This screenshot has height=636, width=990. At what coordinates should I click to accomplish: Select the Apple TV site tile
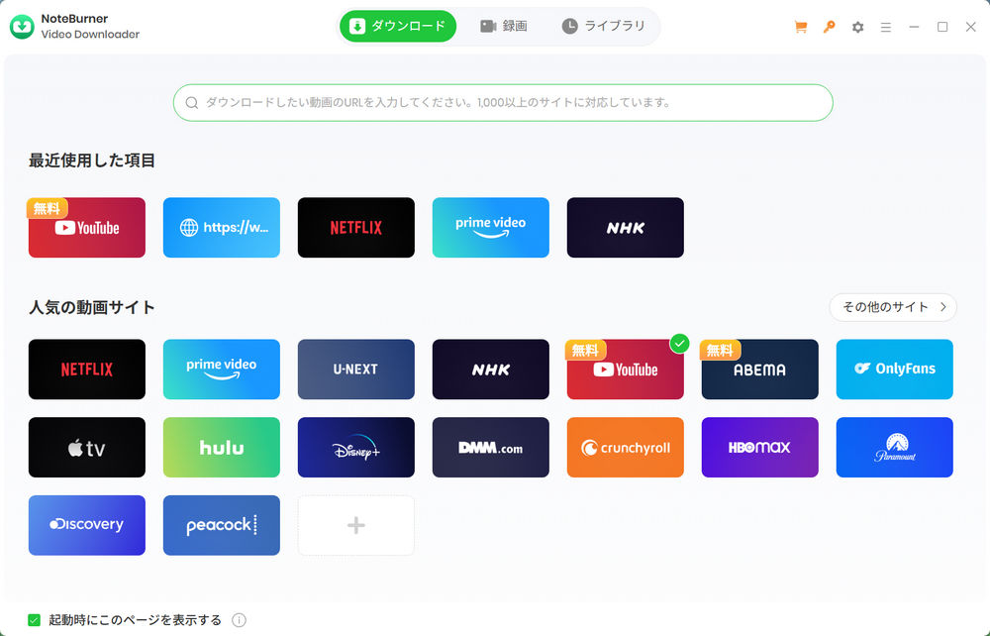point(87,447)
